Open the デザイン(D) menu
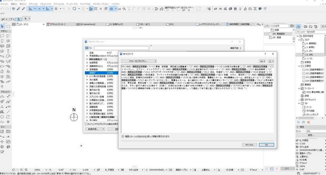This screenshot has width=326, height=175. [33, 4]
